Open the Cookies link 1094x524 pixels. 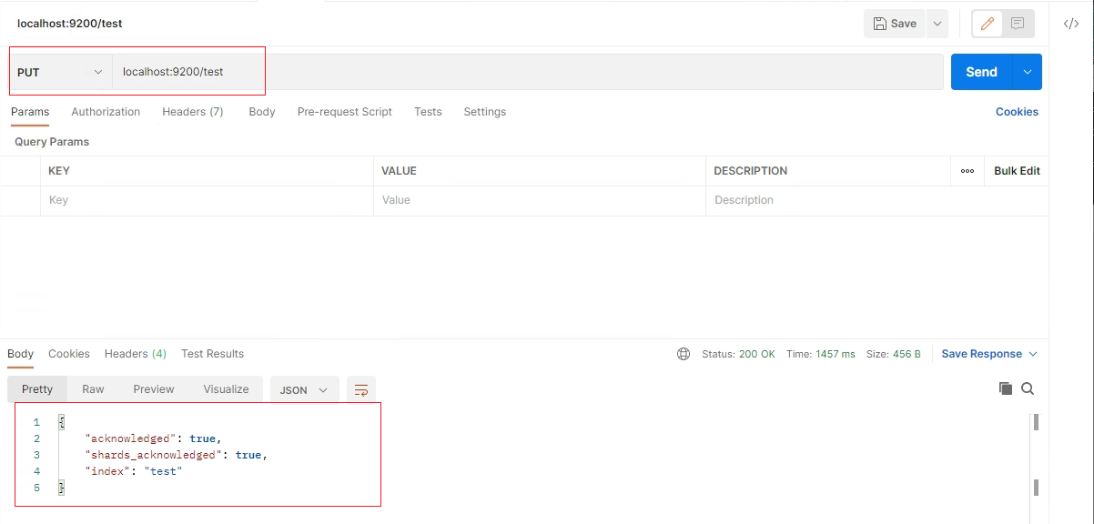(x=1017, y=112)
